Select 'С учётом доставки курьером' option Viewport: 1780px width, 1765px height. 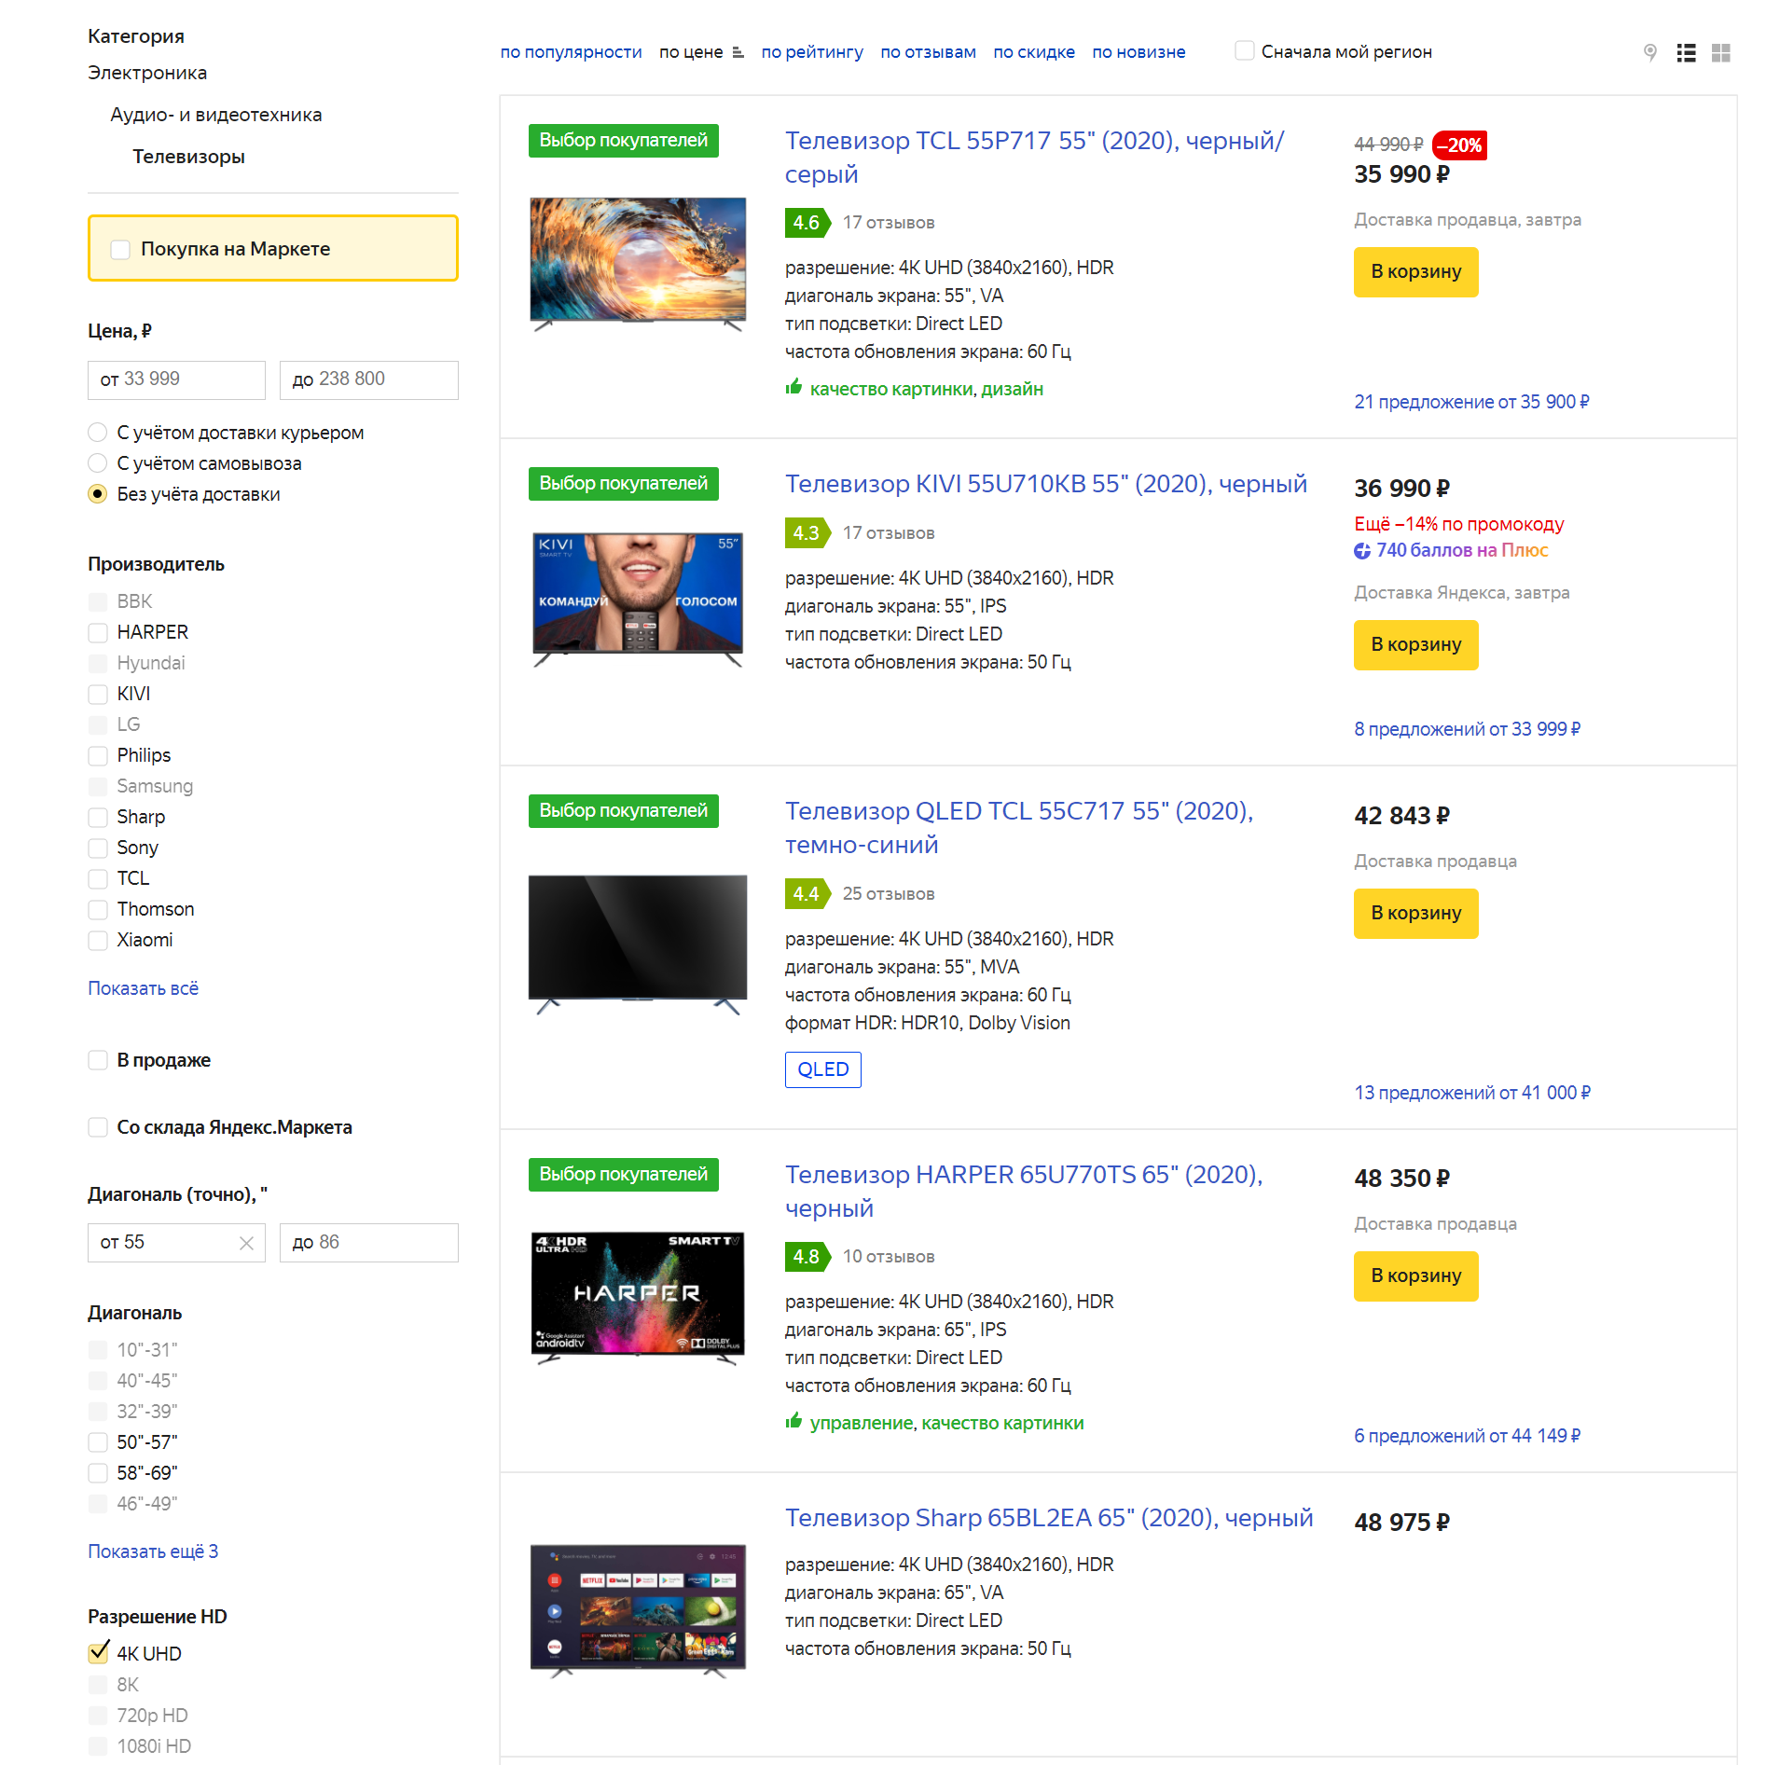(x=98, y=433)
